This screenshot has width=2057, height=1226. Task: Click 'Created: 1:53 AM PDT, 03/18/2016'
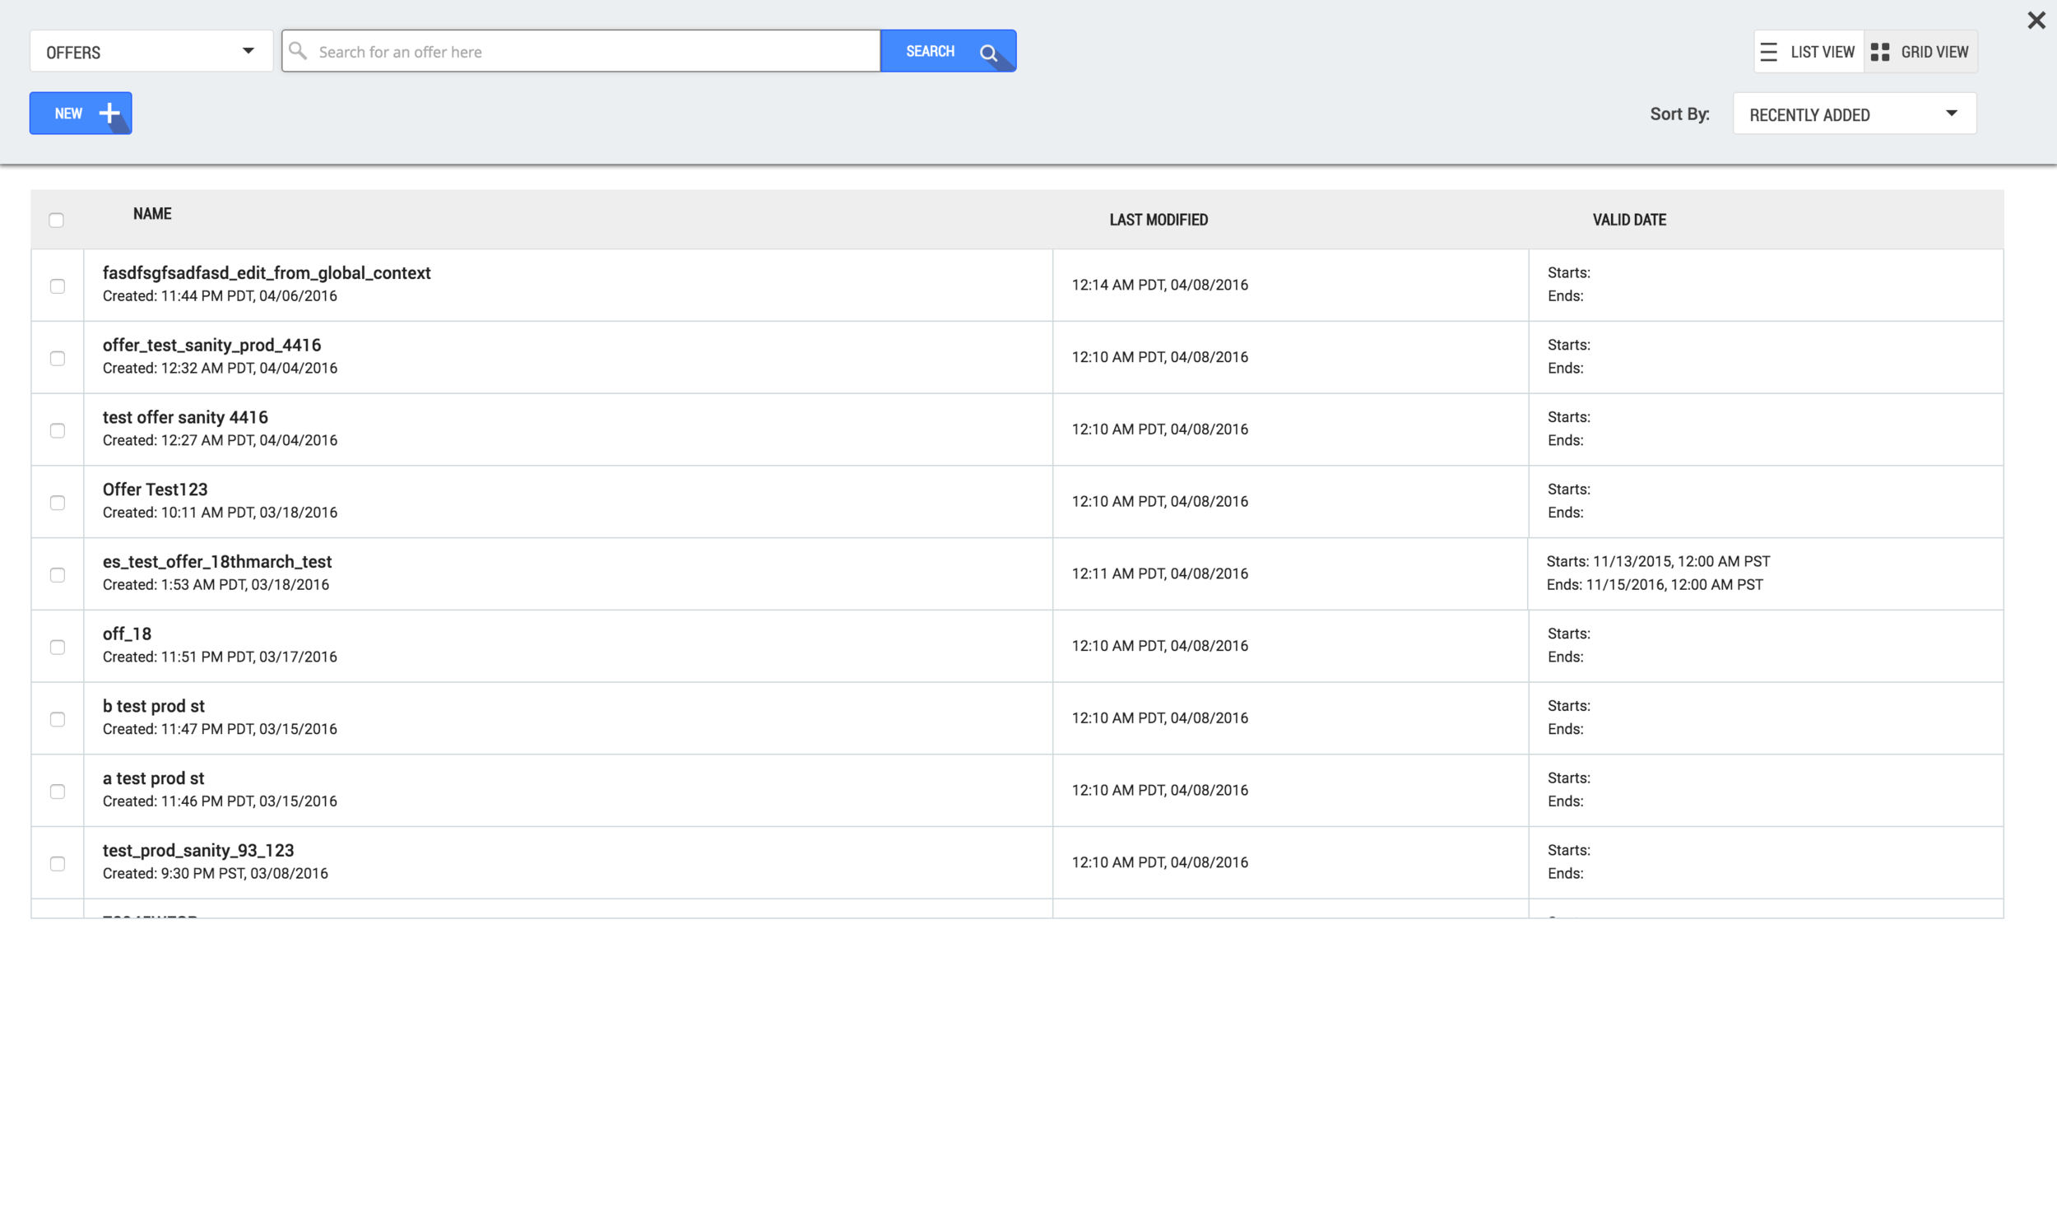216,585
